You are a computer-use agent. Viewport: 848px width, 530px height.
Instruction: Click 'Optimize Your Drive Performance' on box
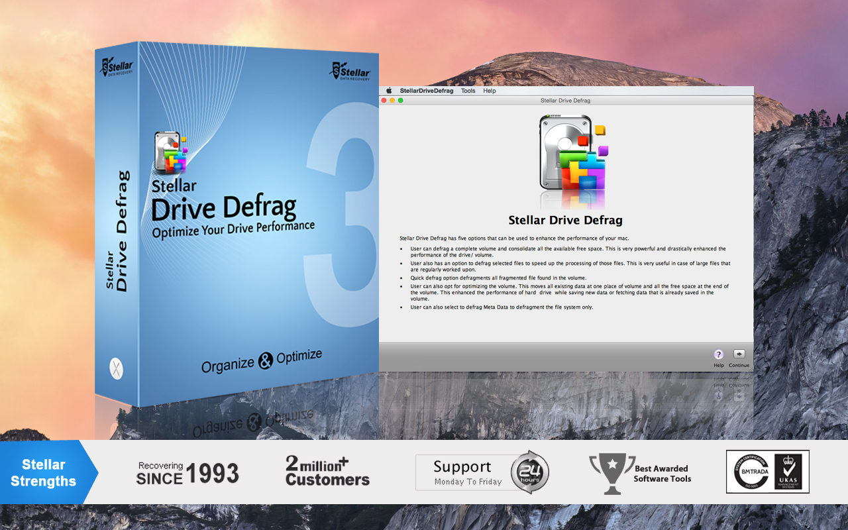click(x=233, y=230)
